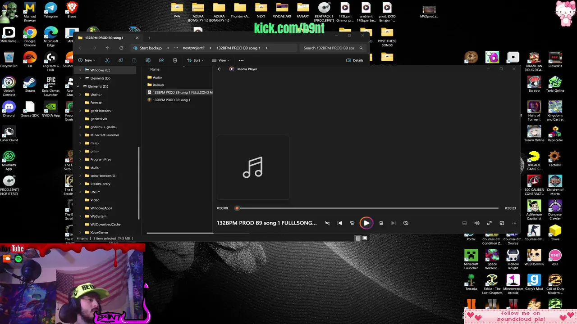Select the UNITY folder in tree
The height and width of the screenshot is (324, 577).
click(95, 192)
